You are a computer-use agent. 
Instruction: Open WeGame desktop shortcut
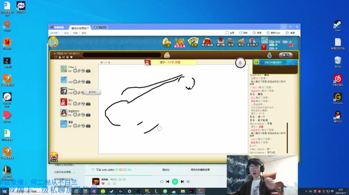tap(338, 98)
